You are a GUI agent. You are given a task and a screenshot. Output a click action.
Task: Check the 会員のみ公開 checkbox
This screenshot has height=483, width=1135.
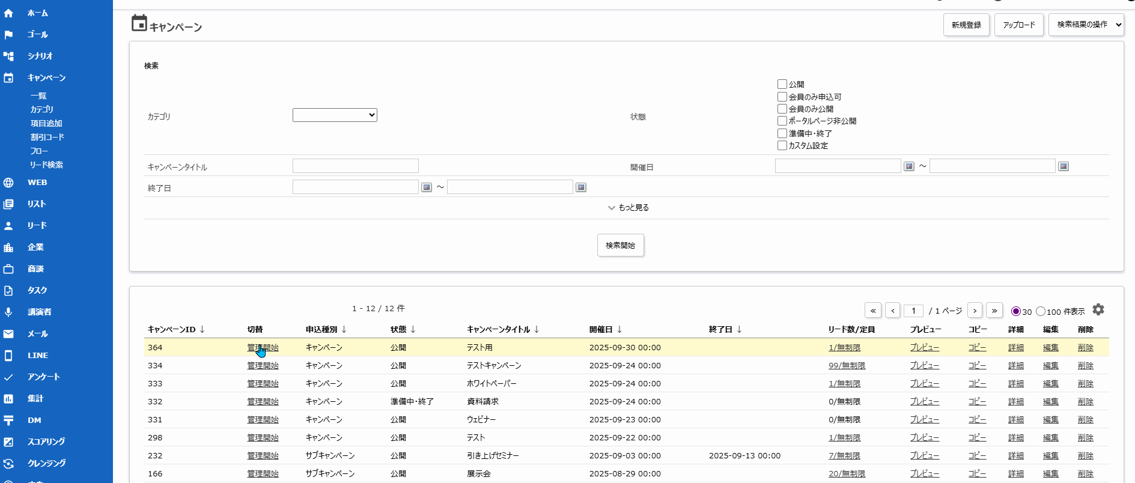[782, 109]
